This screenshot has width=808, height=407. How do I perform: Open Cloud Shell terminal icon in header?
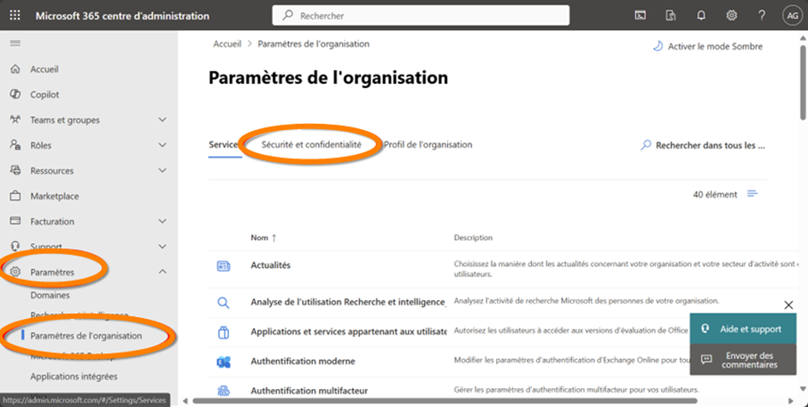pyautogui.click(x=640, y=15)
